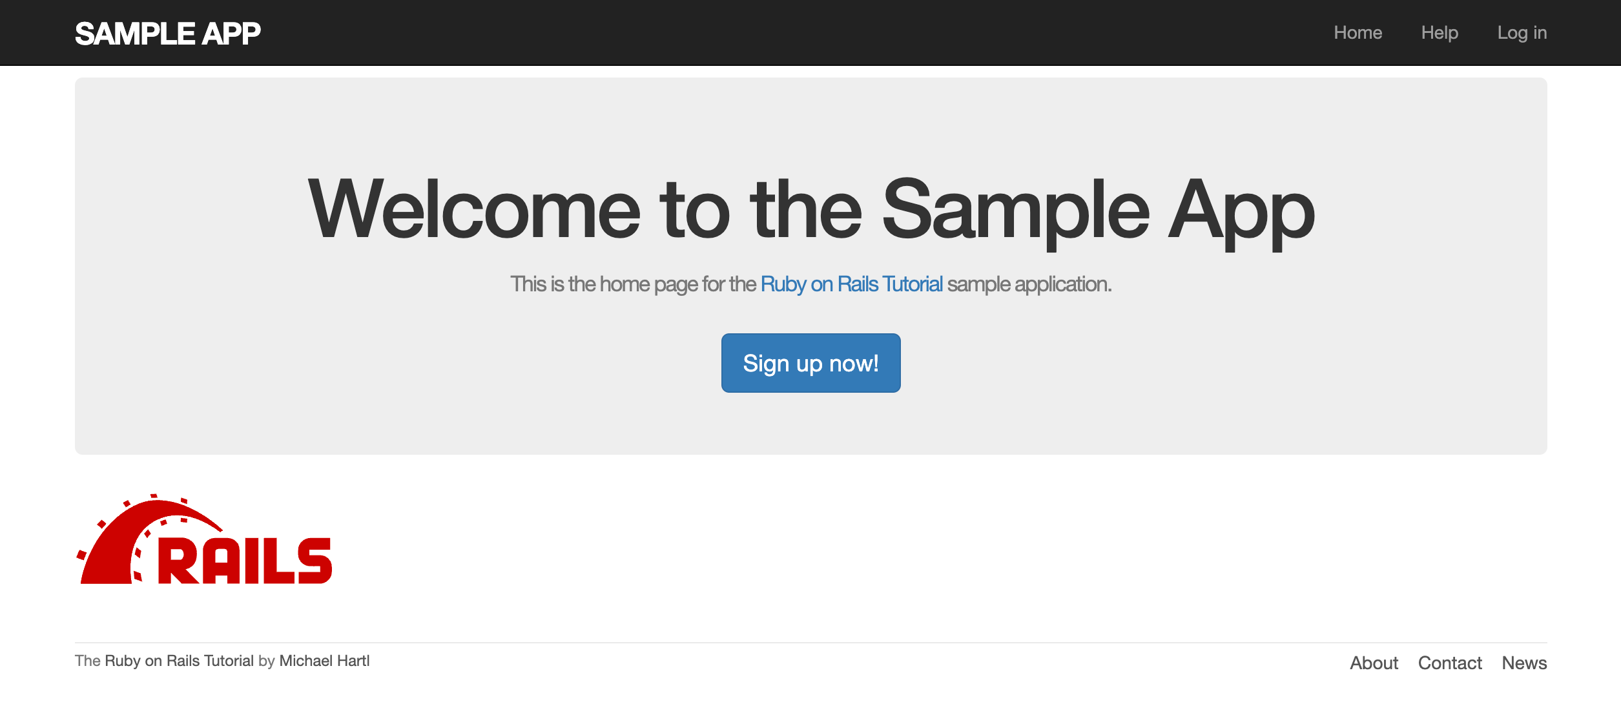Open the Ruby on Rails Tutorial link
The image size is (1621, 717).
852,283
